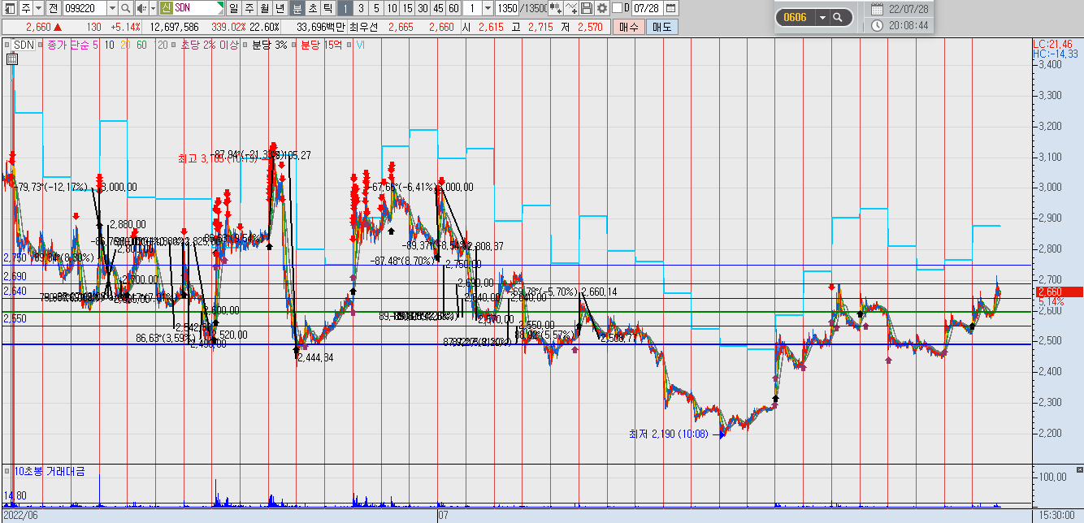Screen dimensions: 1084x523
Task: Open stock search magnifier icon
Action: click(125, 8)
